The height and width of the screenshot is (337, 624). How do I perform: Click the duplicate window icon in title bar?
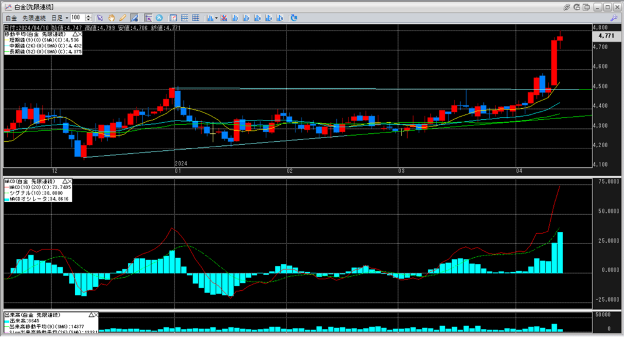tap(586, 7)
